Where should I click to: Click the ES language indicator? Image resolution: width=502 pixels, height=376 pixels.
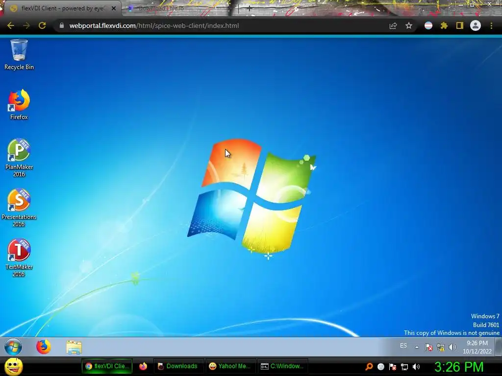tap(403, 346)
